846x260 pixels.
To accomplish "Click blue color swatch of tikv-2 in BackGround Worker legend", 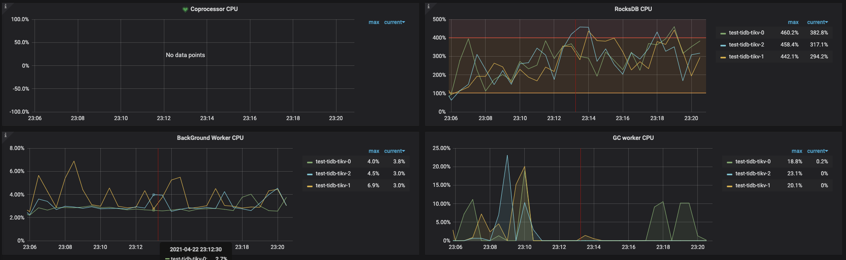I will (310, 174).
